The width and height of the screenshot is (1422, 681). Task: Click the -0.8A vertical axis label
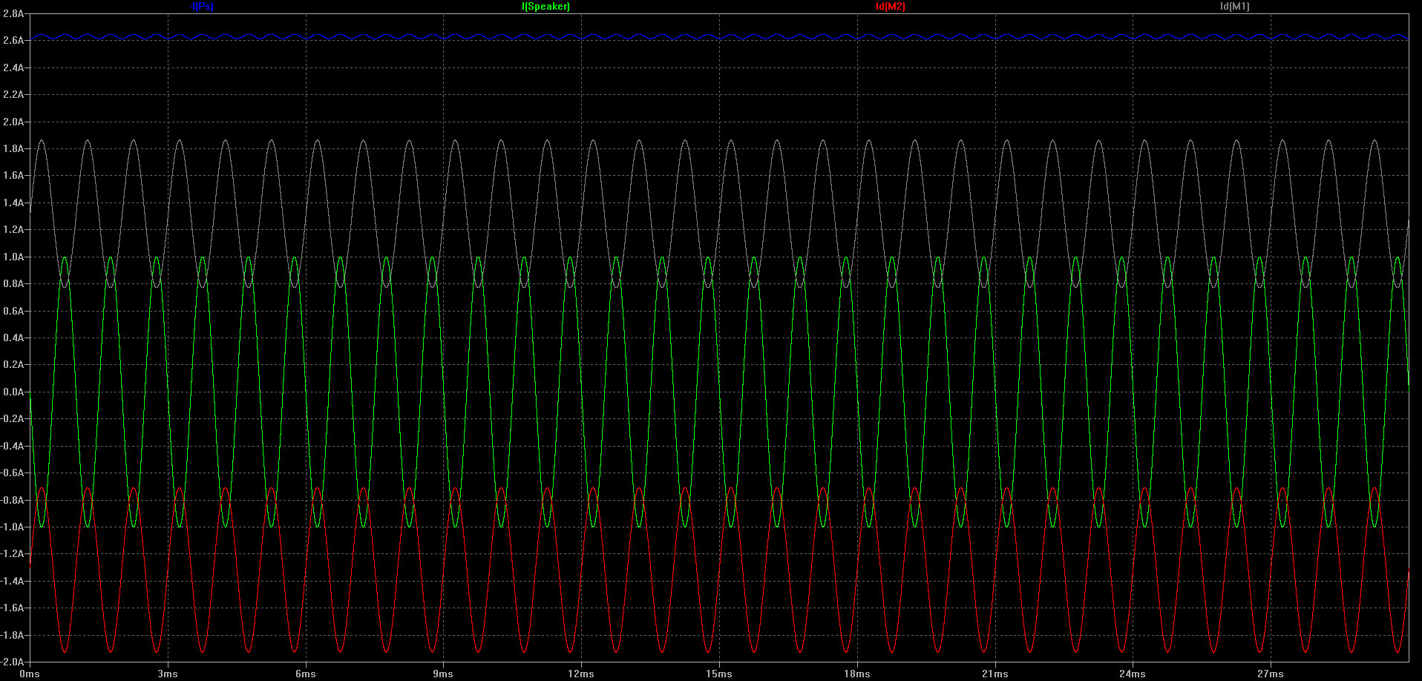click(x=13, y=500)
